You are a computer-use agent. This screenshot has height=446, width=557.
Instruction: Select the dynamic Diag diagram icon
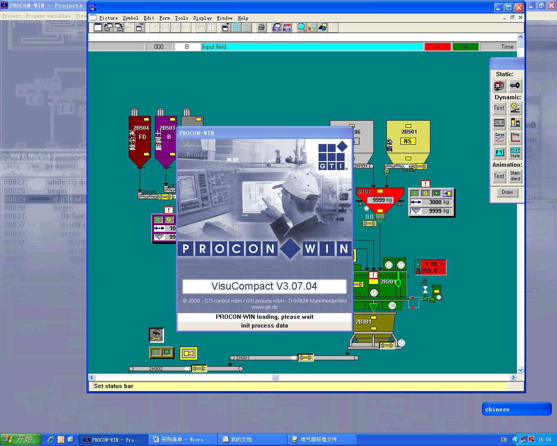515,138
